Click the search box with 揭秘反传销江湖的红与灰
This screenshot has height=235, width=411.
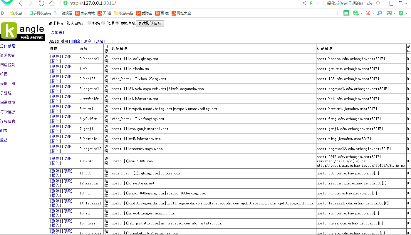pyautogui.click(x=350, y=3)
